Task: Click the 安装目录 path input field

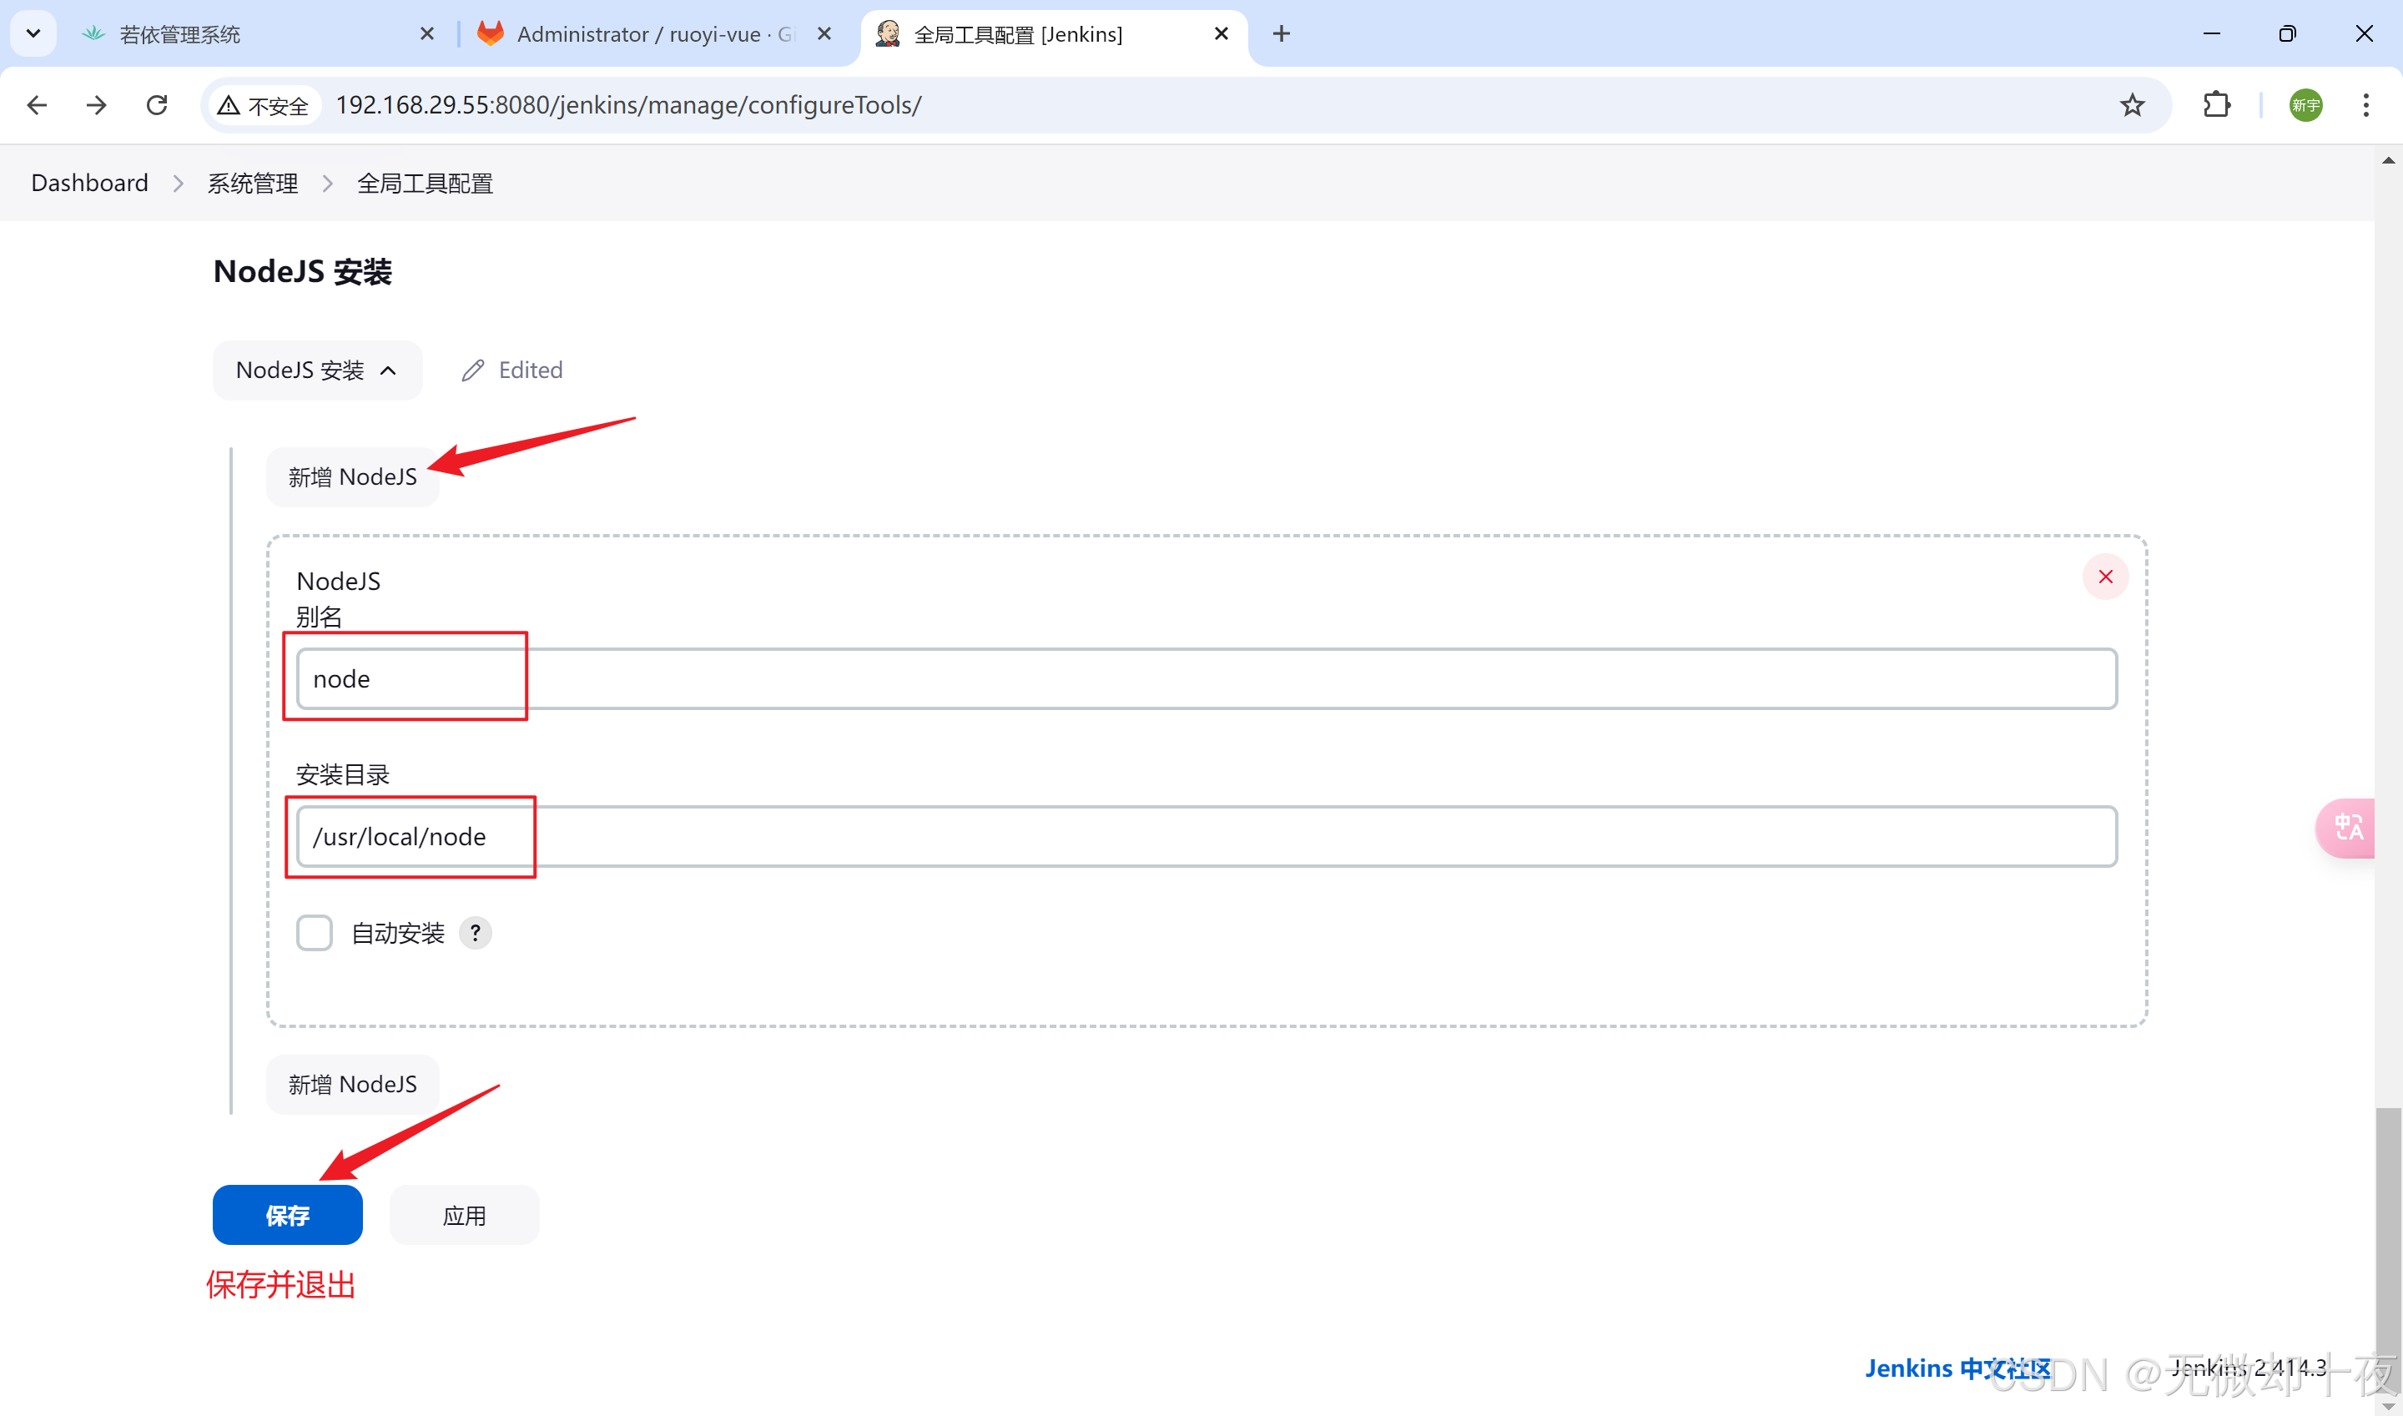Action: (x=1206, y=836)
